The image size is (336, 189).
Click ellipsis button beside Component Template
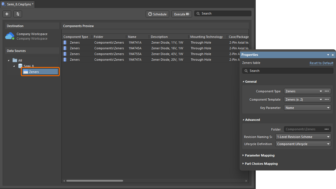click(327, 99)
